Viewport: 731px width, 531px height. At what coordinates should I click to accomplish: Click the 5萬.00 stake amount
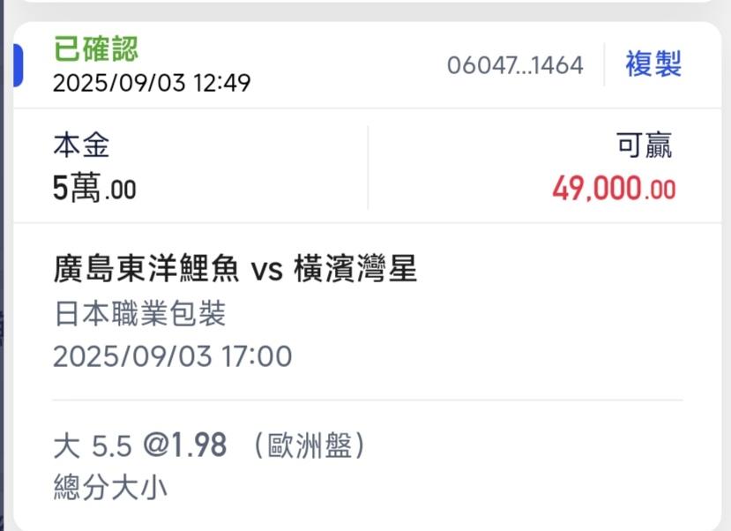[94, 189]
